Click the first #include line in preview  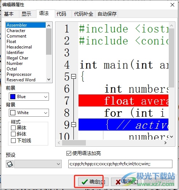point(123,29)
